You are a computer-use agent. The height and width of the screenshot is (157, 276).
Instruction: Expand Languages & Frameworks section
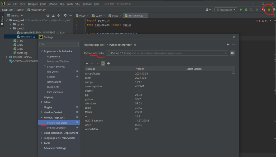coord(42,138)
